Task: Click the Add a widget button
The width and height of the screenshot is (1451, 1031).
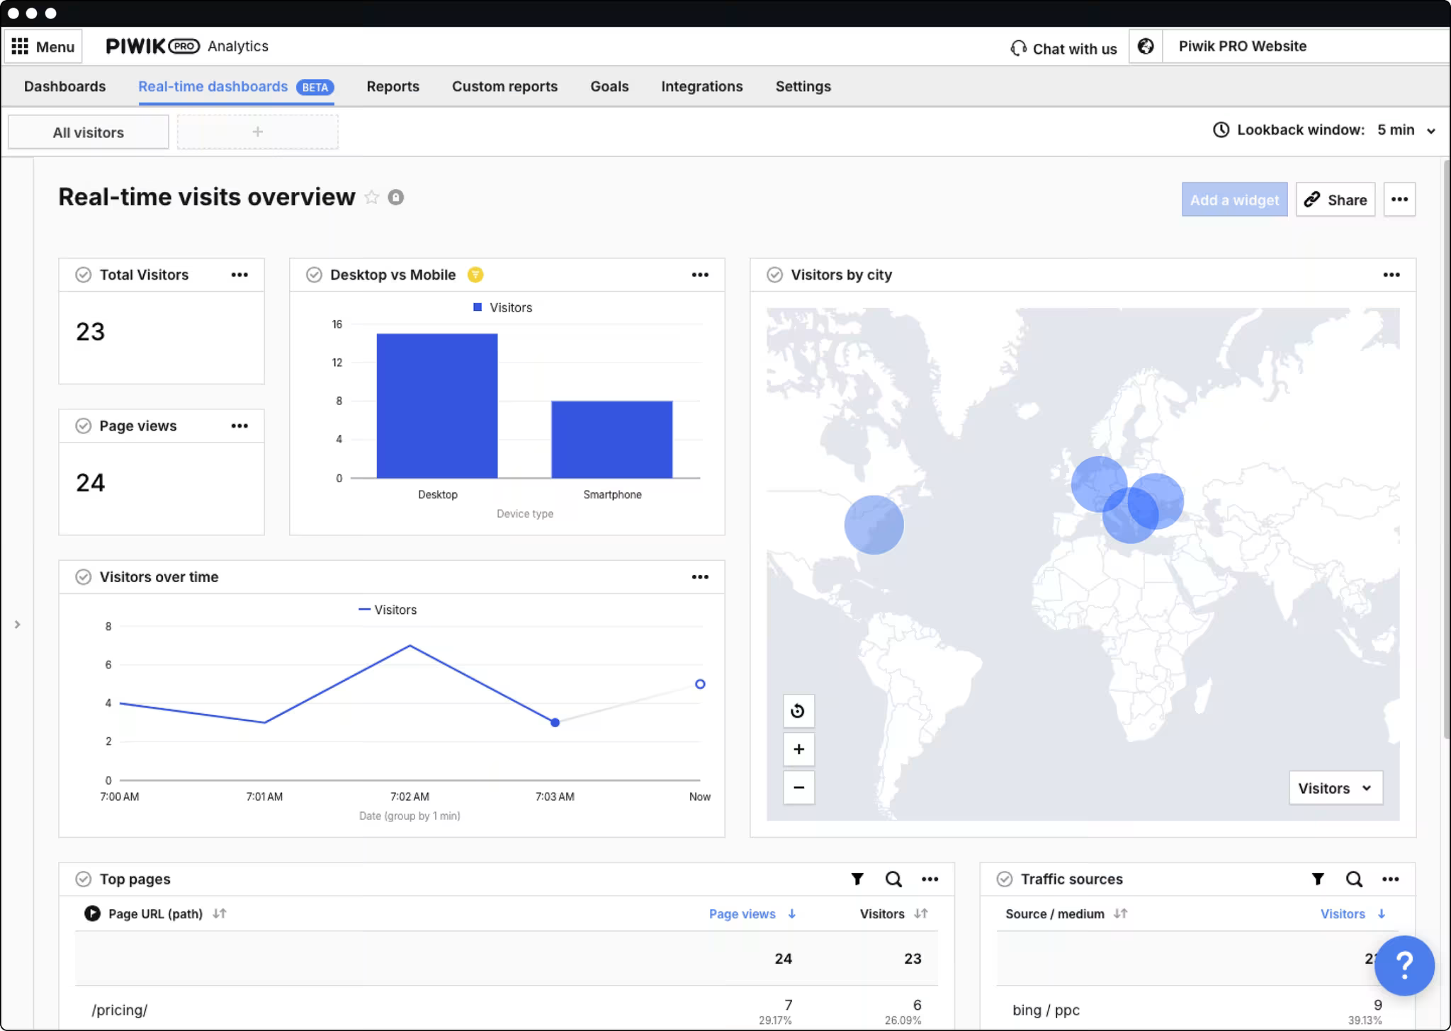Action: tap(1233, 199)
